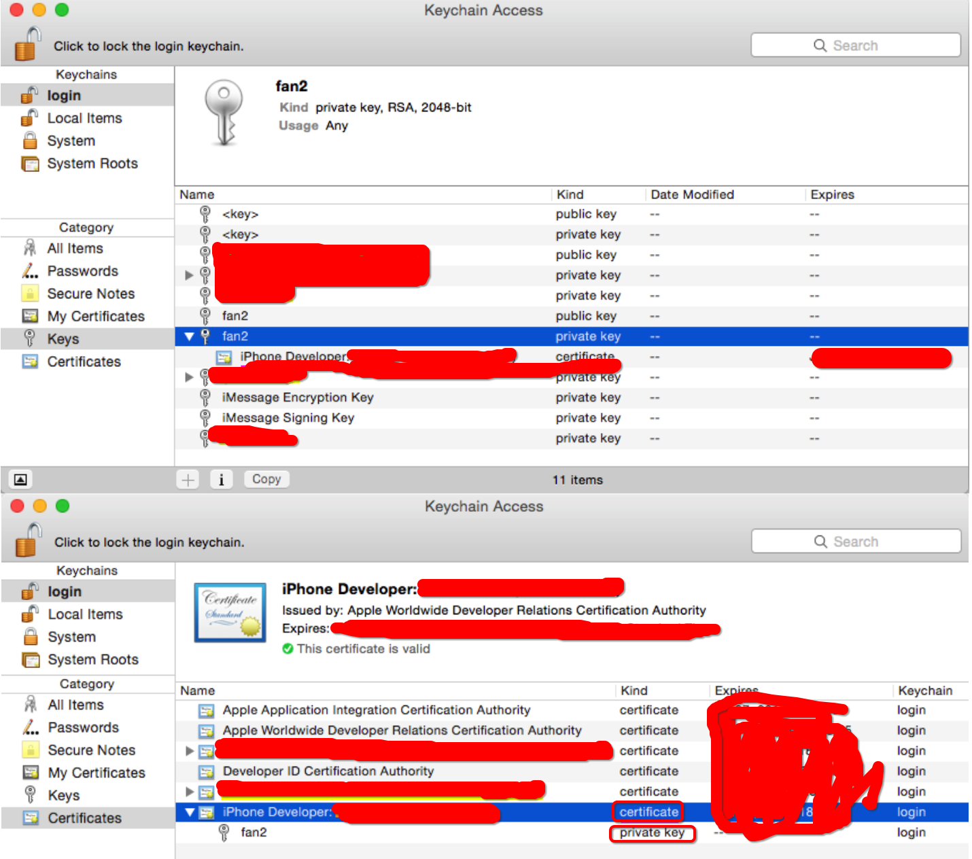This screenshot has width=972, height=859.
Task: Click the info (i) button in the upper window
Action: pos(221,479)
